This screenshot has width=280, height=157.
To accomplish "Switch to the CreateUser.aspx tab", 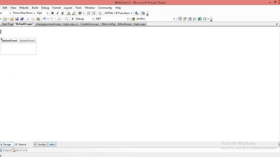I will point(90,24).
